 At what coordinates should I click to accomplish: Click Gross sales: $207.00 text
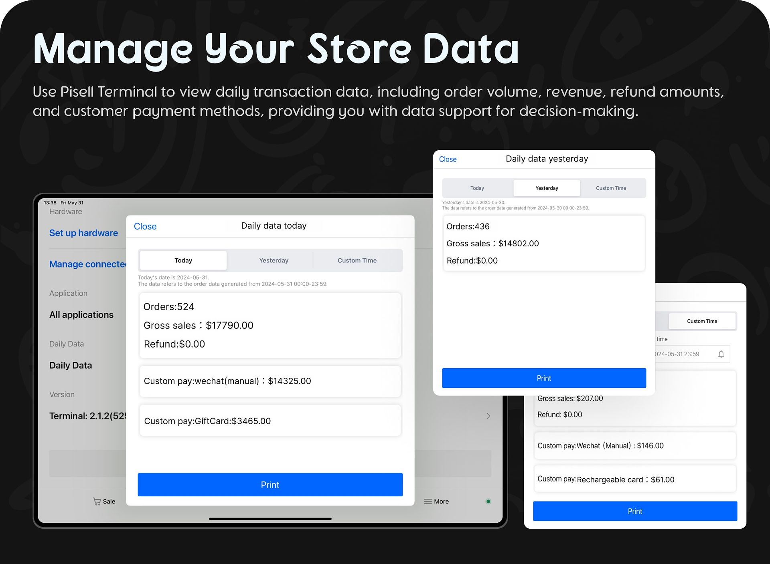570,399
